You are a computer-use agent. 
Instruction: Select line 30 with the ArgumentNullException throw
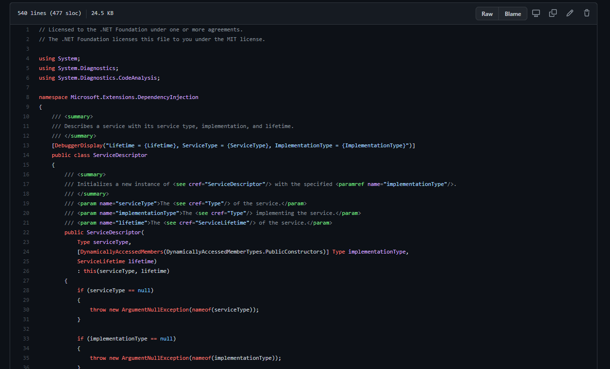(26, 310)
